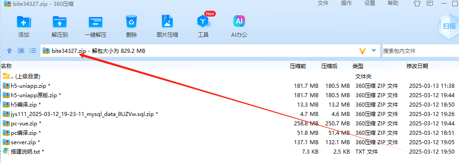
Task: Click the 4.6 MB compressed size cell
Action: click(340, 114)
